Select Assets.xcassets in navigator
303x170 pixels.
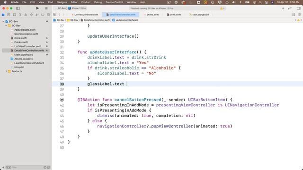pyautogui.click(x=23, y=59)
